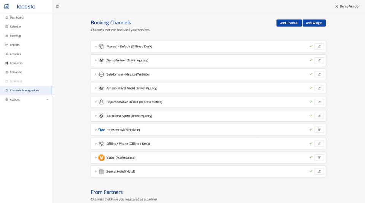The width and height of the screenshot is (365, 203).
Task: Click the Booking Channels heading
Action: pos(111,22)
